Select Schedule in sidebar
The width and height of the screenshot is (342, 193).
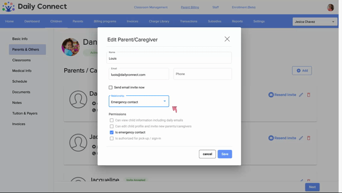(20, 82)
